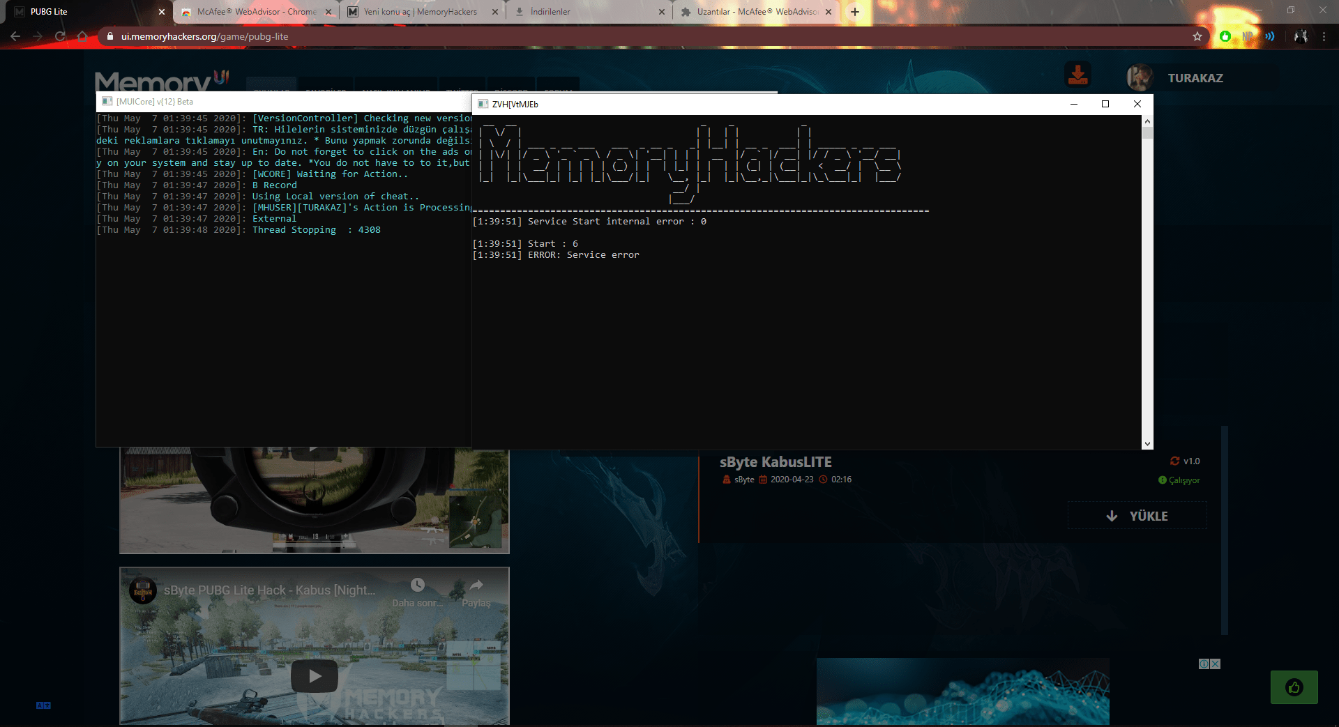Click the sniper scope video thumbnail

click(315, 500)
